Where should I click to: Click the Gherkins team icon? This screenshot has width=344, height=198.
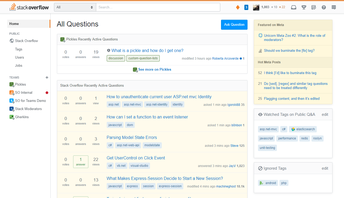coord(12,117)
